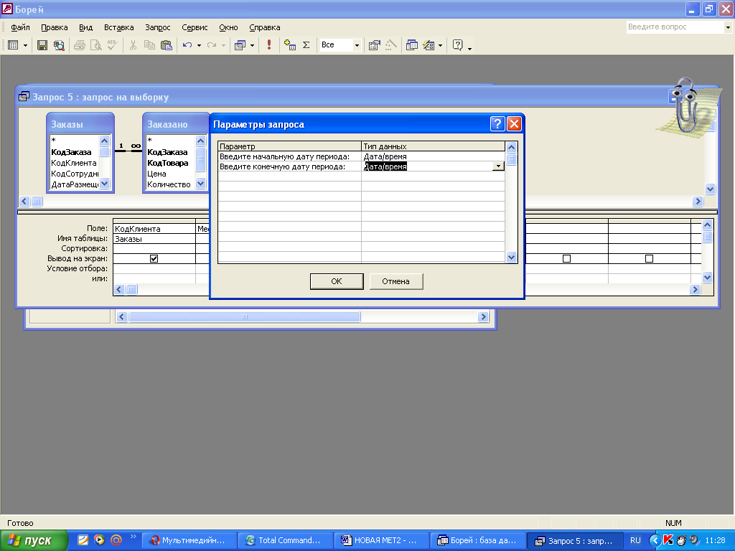This screenshot has height=551, width=735.
Task: Select Введите начальную дату периода: parameter cell
Action: [289, 156]
